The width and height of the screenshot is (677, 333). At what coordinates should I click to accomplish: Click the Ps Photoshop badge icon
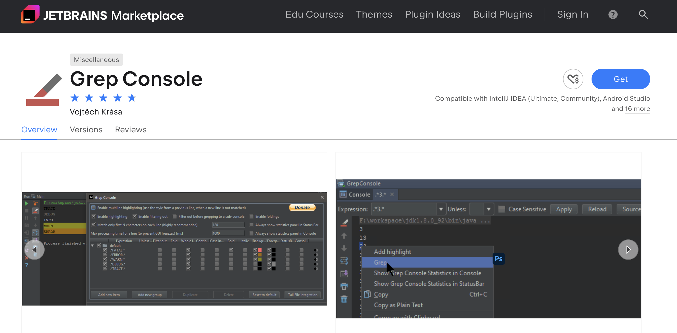click(498, 259)
